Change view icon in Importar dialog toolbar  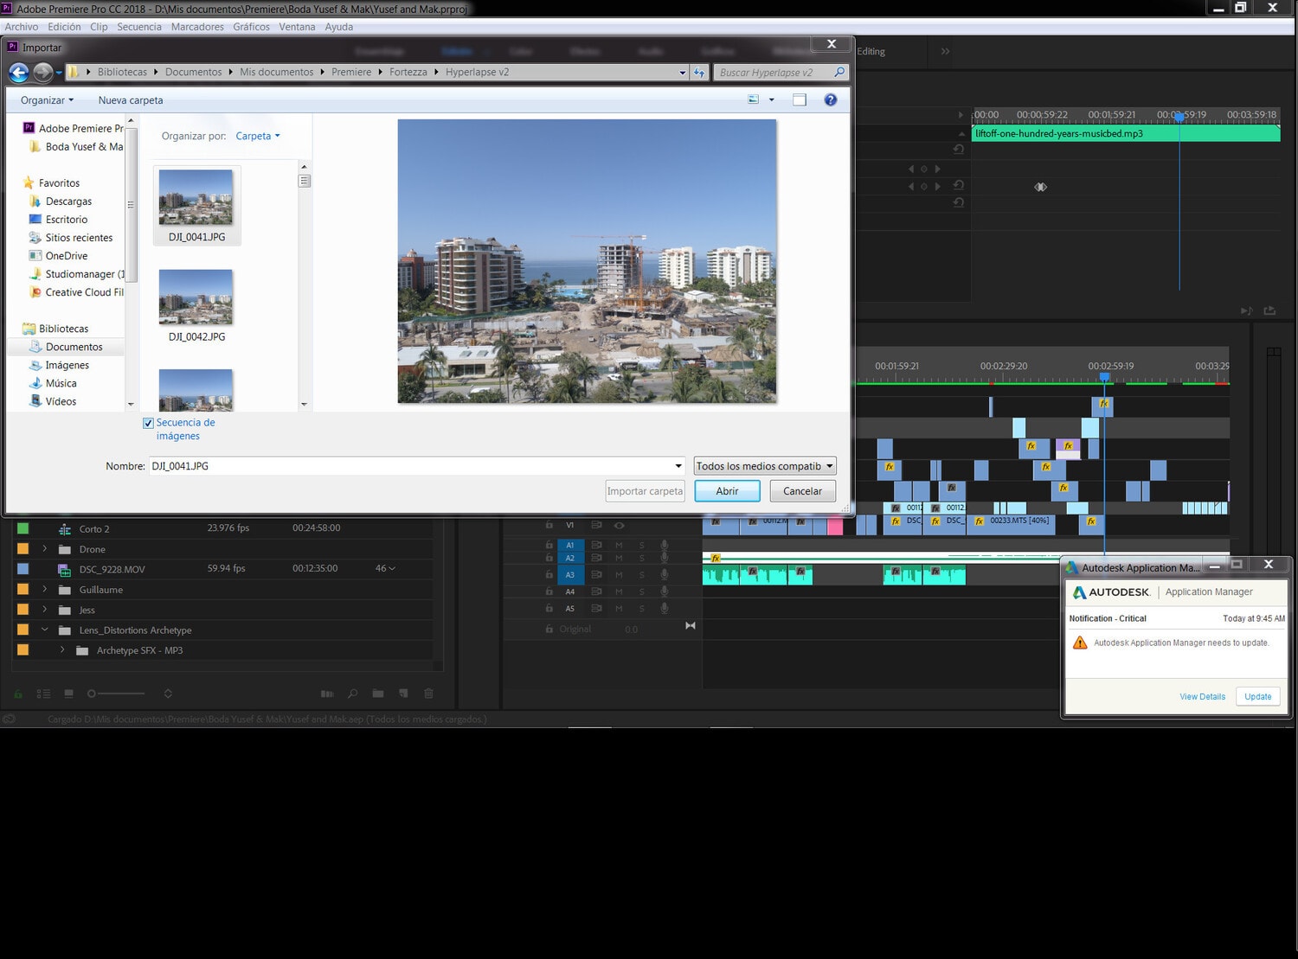pos(754,100)
